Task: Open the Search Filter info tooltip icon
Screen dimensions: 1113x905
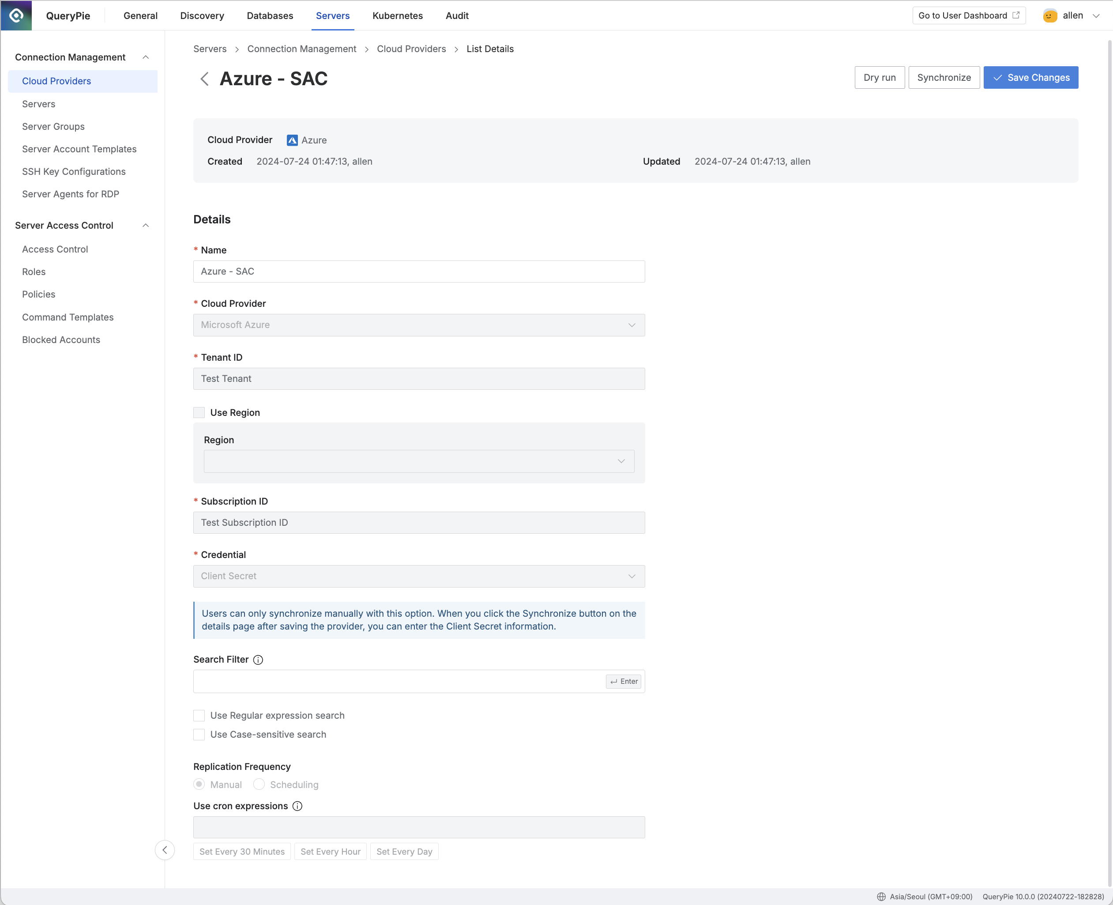Action: tap(258, 660)
